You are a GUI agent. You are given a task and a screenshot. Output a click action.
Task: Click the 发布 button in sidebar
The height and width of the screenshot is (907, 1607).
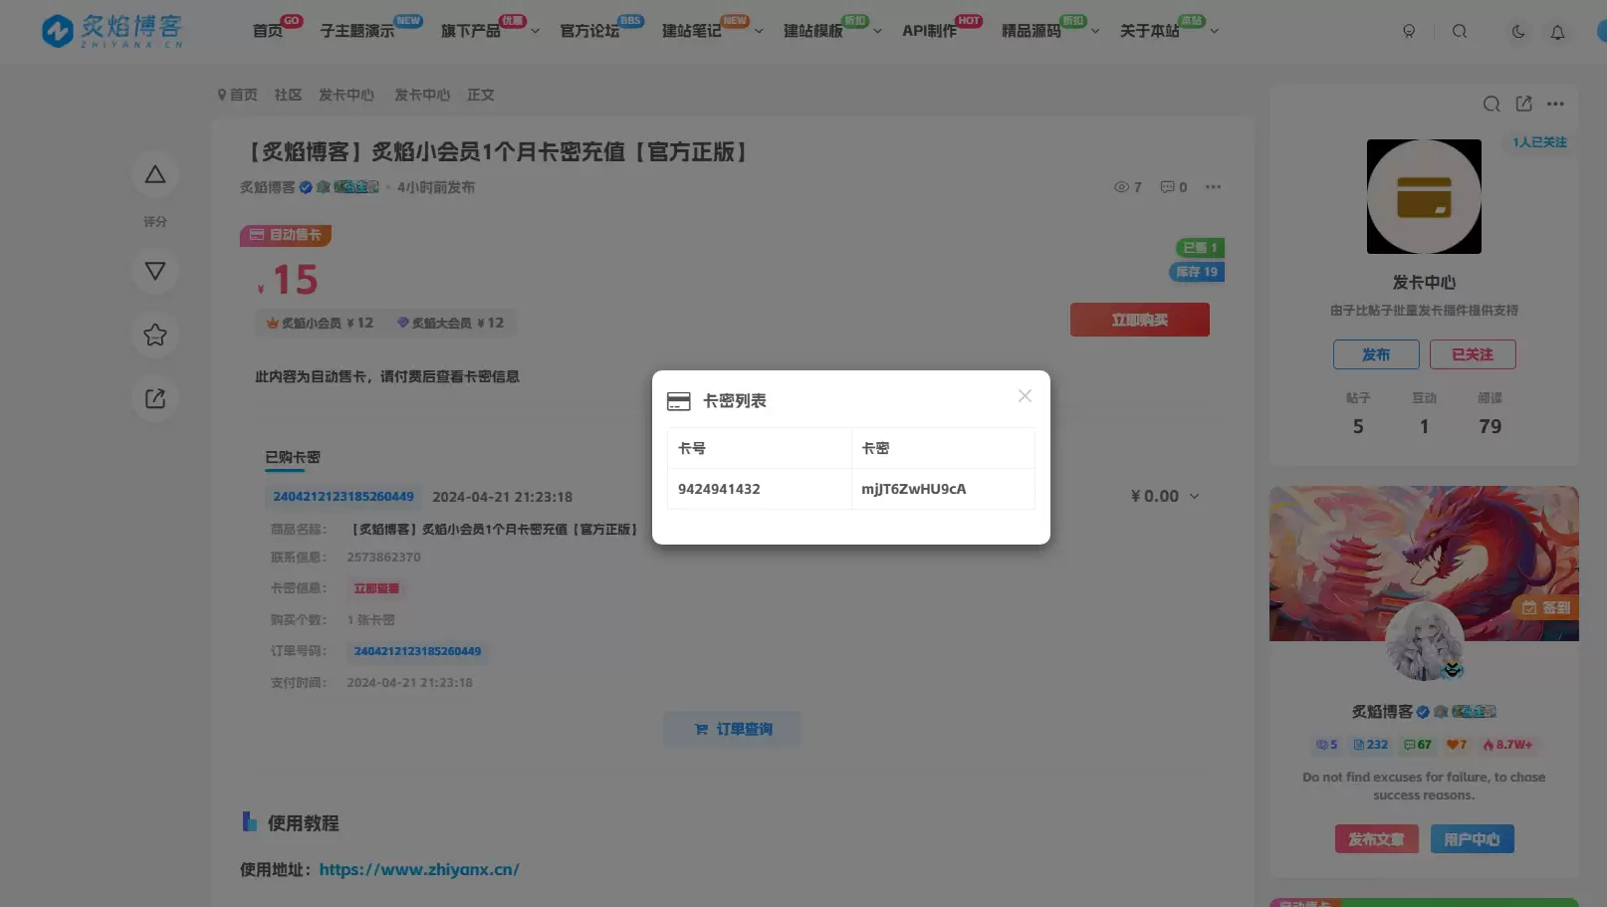pyautogui.click(x=1376, y=354)
